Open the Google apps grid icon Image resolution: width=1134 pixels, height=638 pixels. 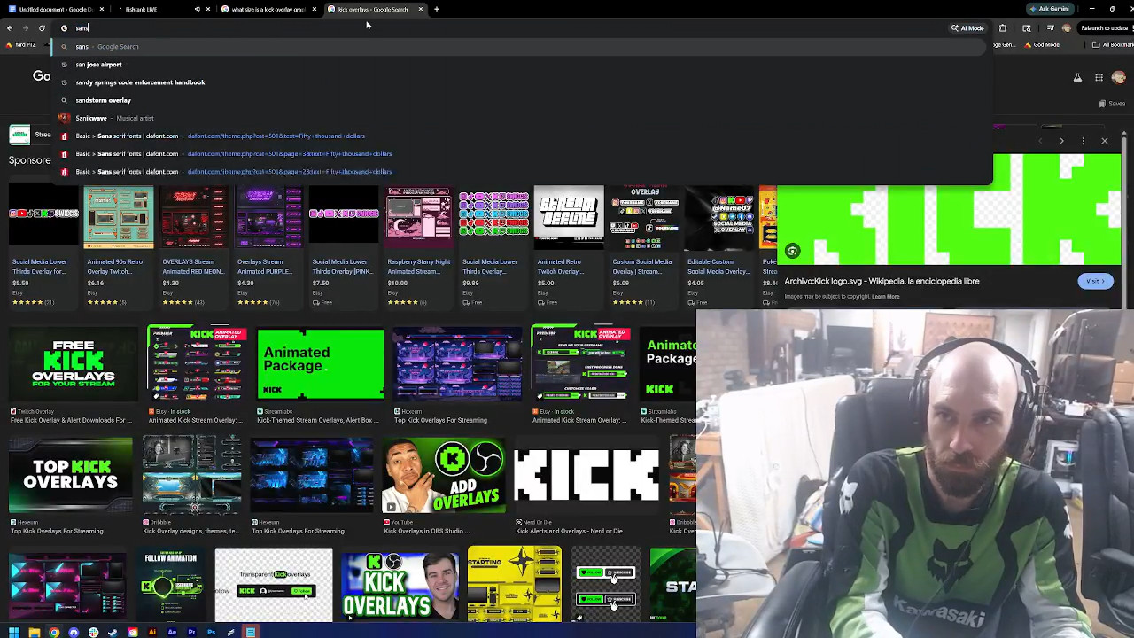point(1098,78)
